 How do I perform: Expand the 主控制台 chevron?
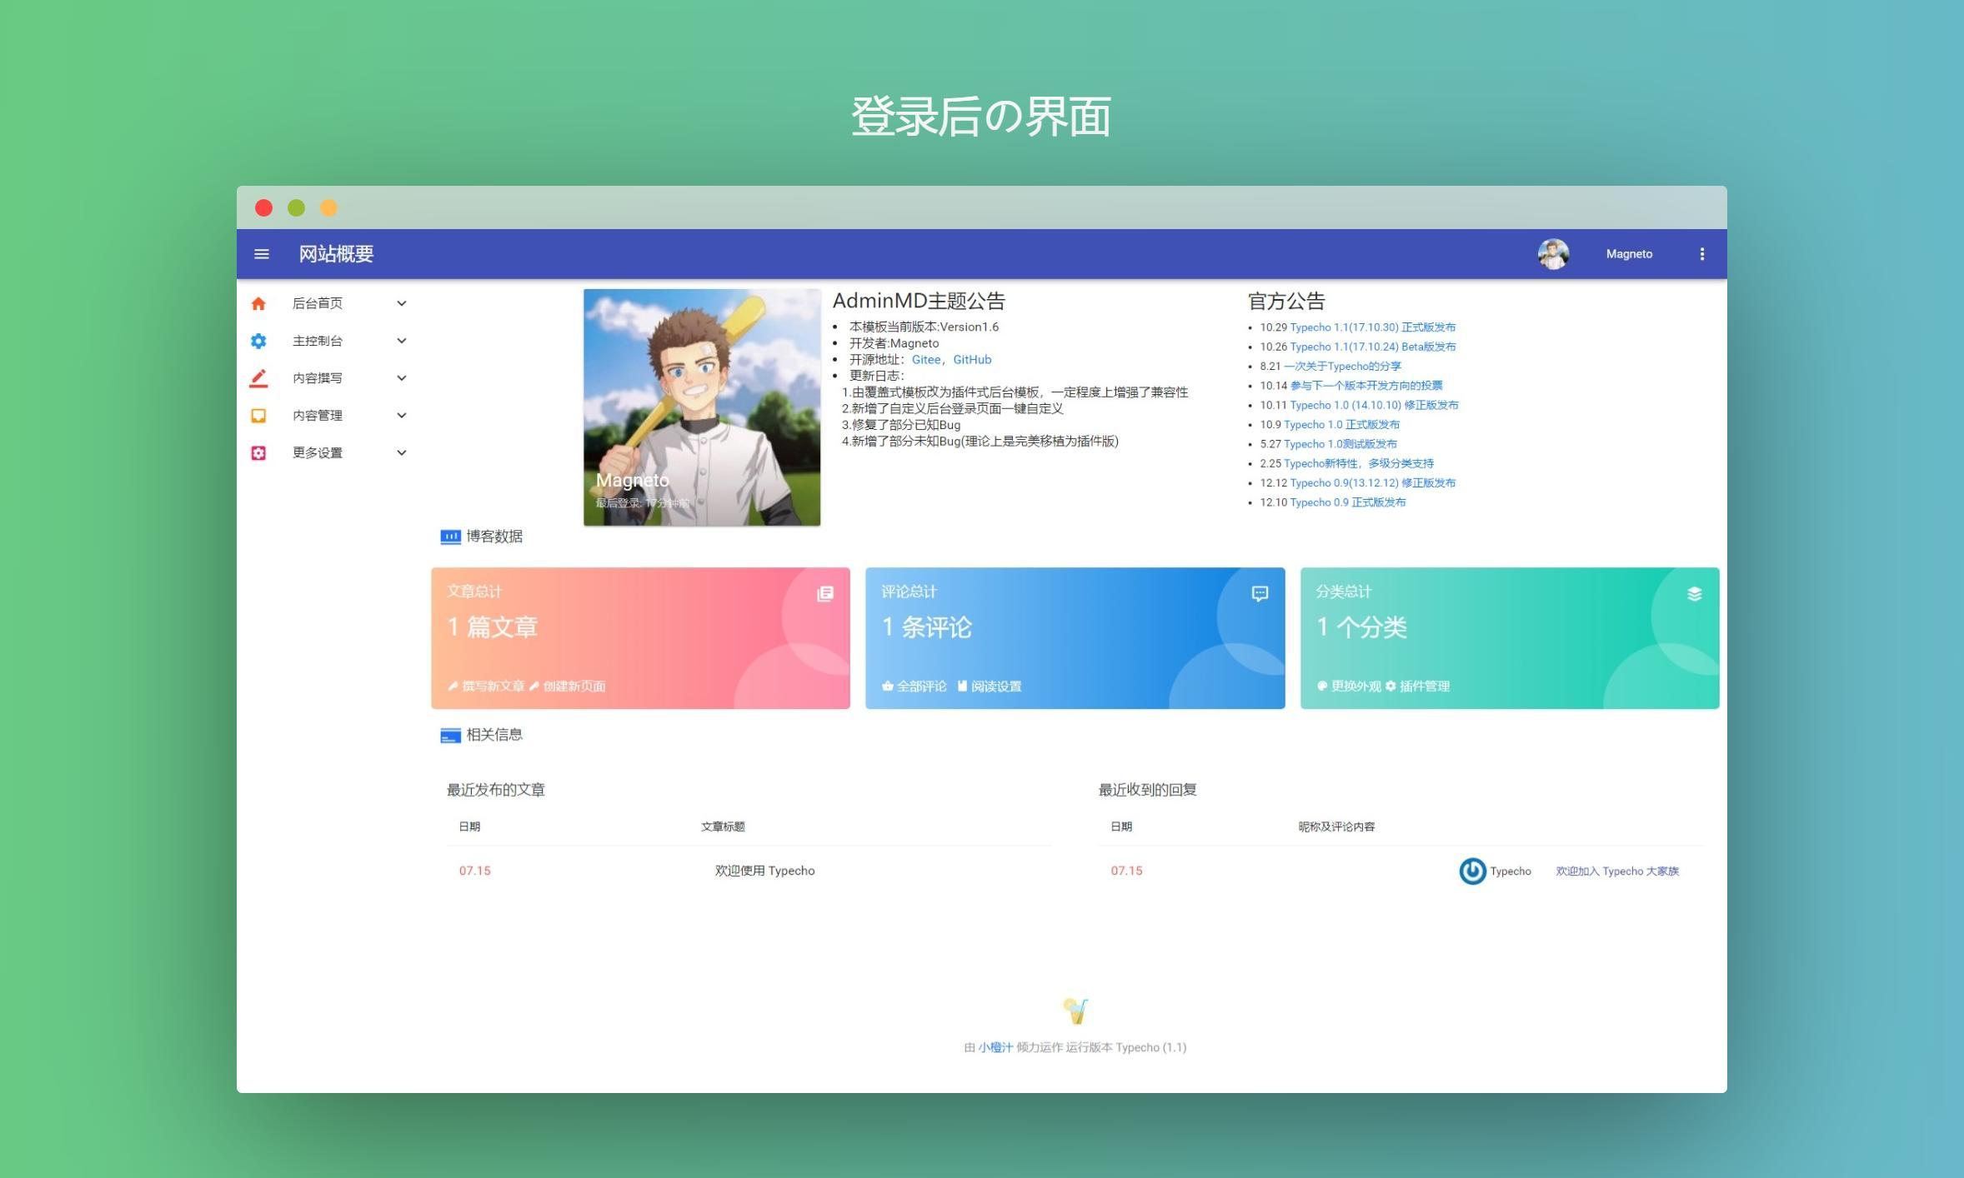401,341
